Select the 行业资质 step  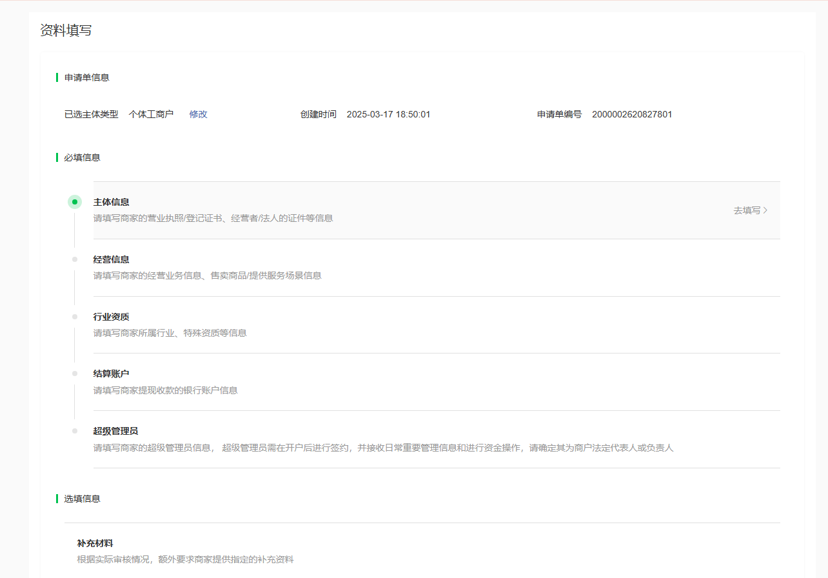click(x=110, y=316)
